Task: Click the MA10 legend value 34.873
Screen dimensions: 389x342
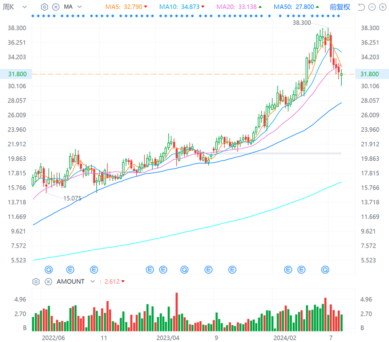Action: point(190,7)
